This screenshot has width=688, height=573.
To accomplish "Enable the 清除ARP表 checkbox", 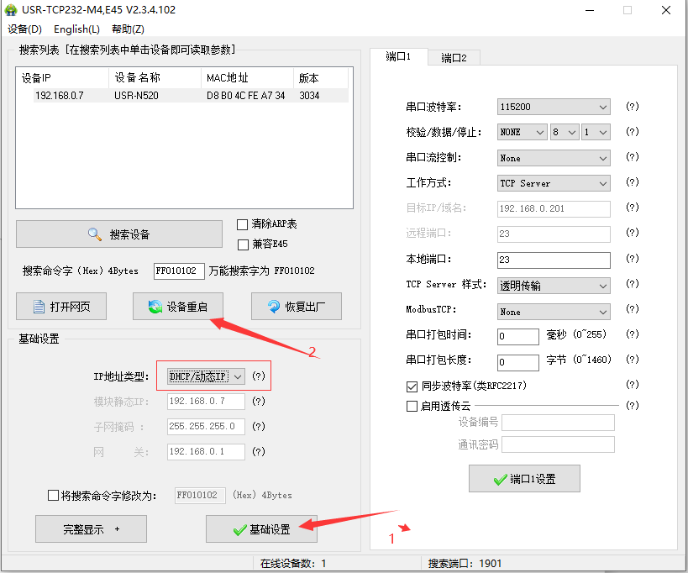I will 243,224.
